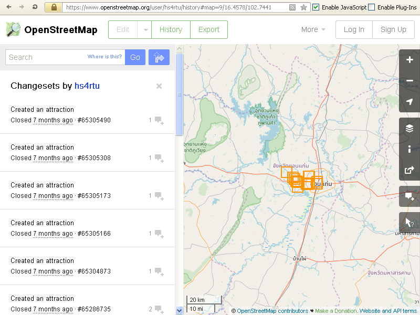Add a note to the map icon

coord(409,196)
